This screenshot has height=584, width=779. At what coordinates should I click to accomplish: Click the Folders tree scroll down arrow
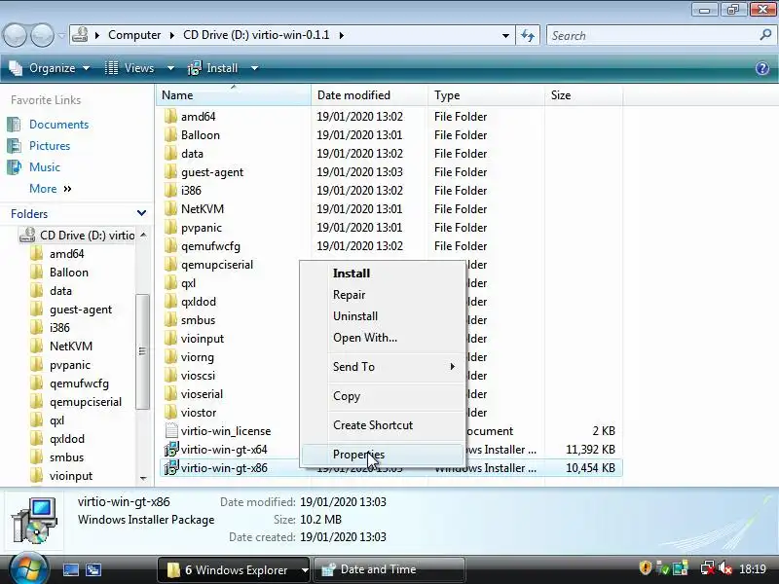143,478
